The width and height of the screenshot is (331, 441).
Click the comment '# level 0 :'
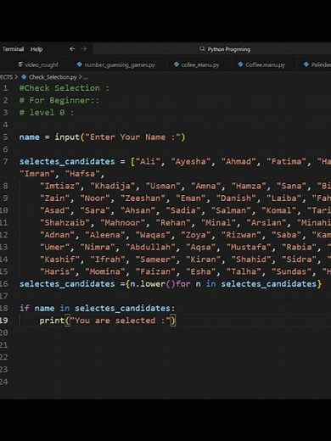tap(47, 113)
